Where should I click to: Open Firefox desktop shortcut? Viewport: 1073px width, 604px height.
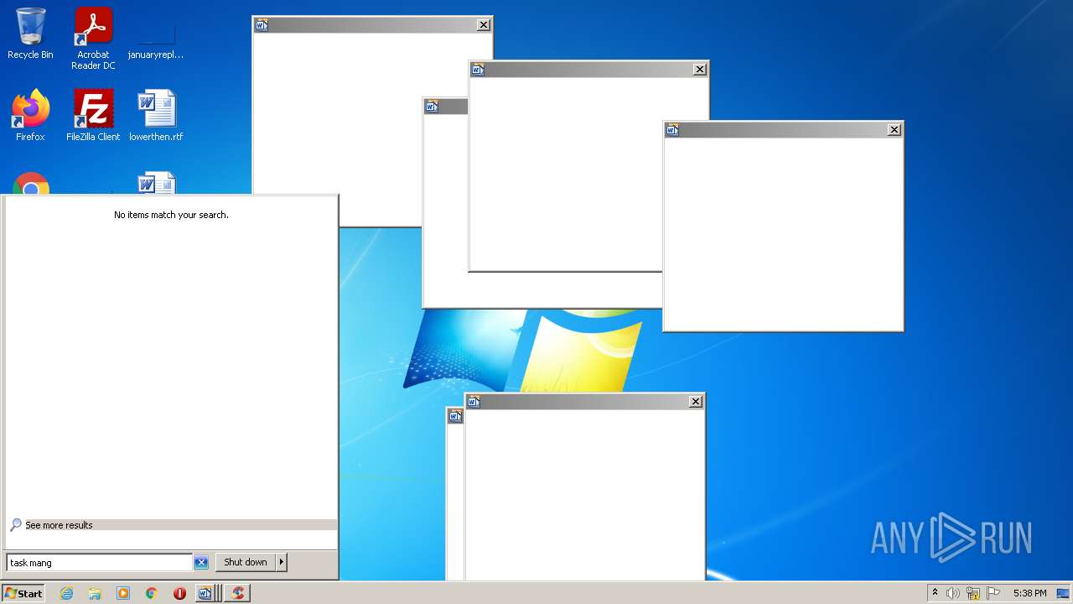[30, 115]
